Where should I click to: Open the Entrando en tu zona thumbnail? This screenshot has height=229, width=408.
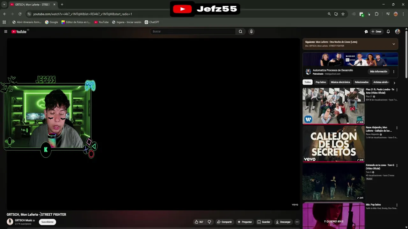[x=333, y=182]
